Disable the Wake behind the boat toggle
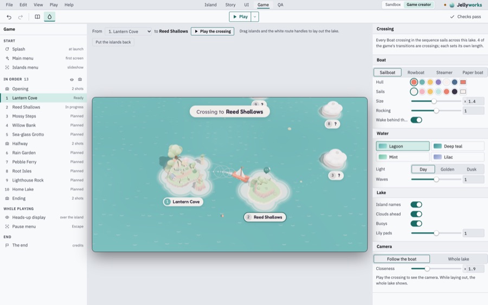This screenshot has width=488, height=305. click(x=416, y=120)
